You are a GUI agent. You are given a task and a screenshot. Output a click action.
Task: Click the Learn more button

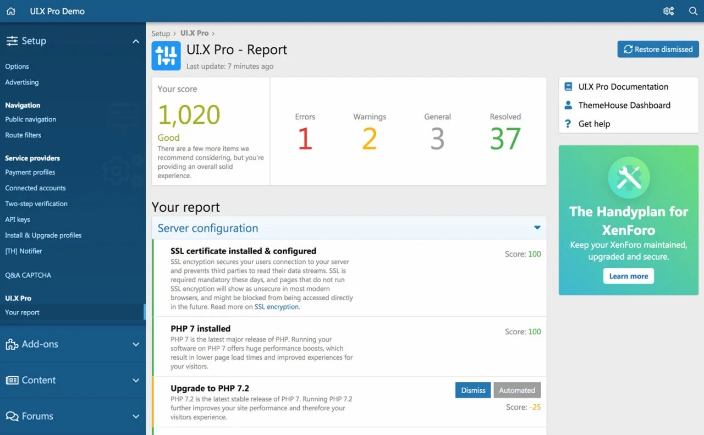click(x=628, y=276)
